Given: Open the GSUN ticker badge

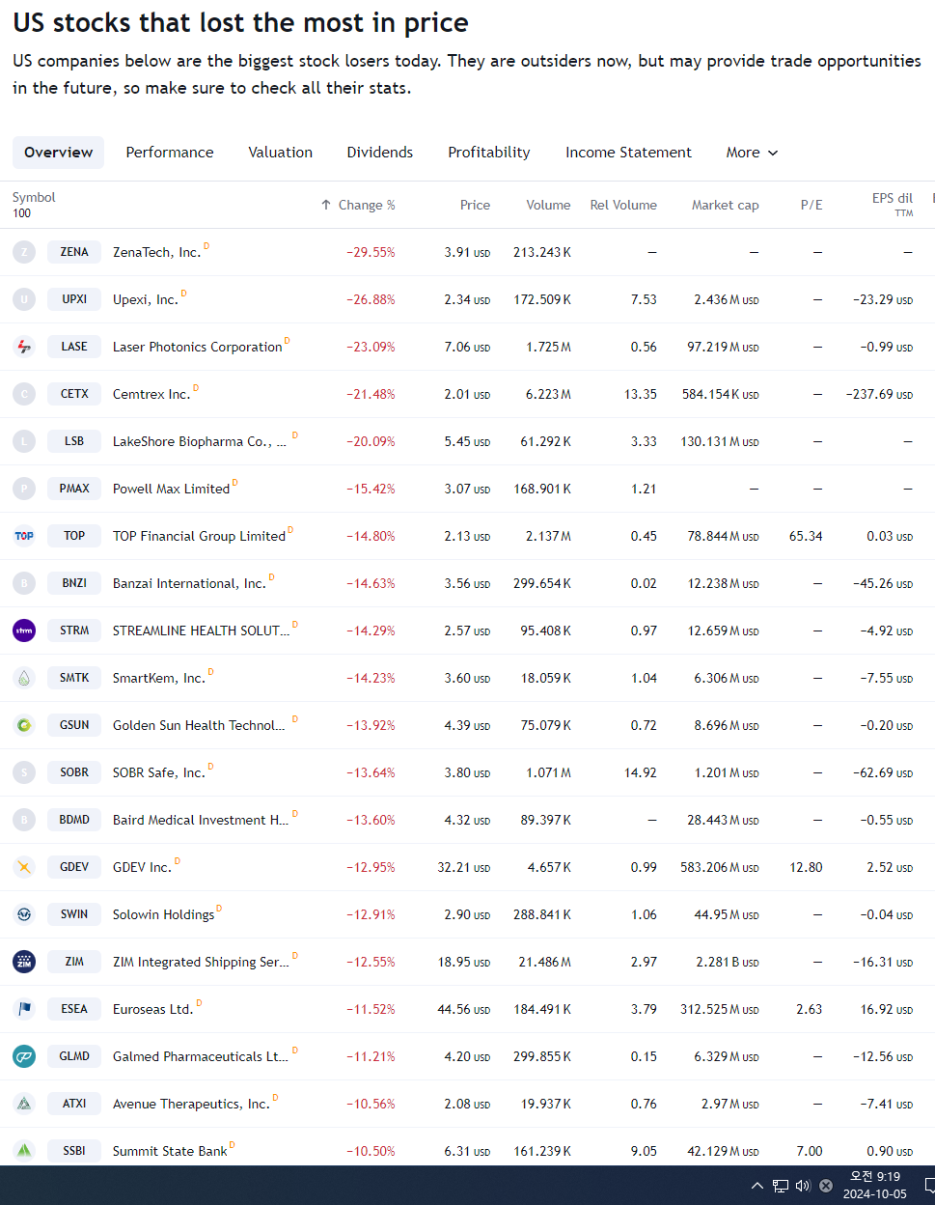Looking at the screenshot, I should [74, 725].
